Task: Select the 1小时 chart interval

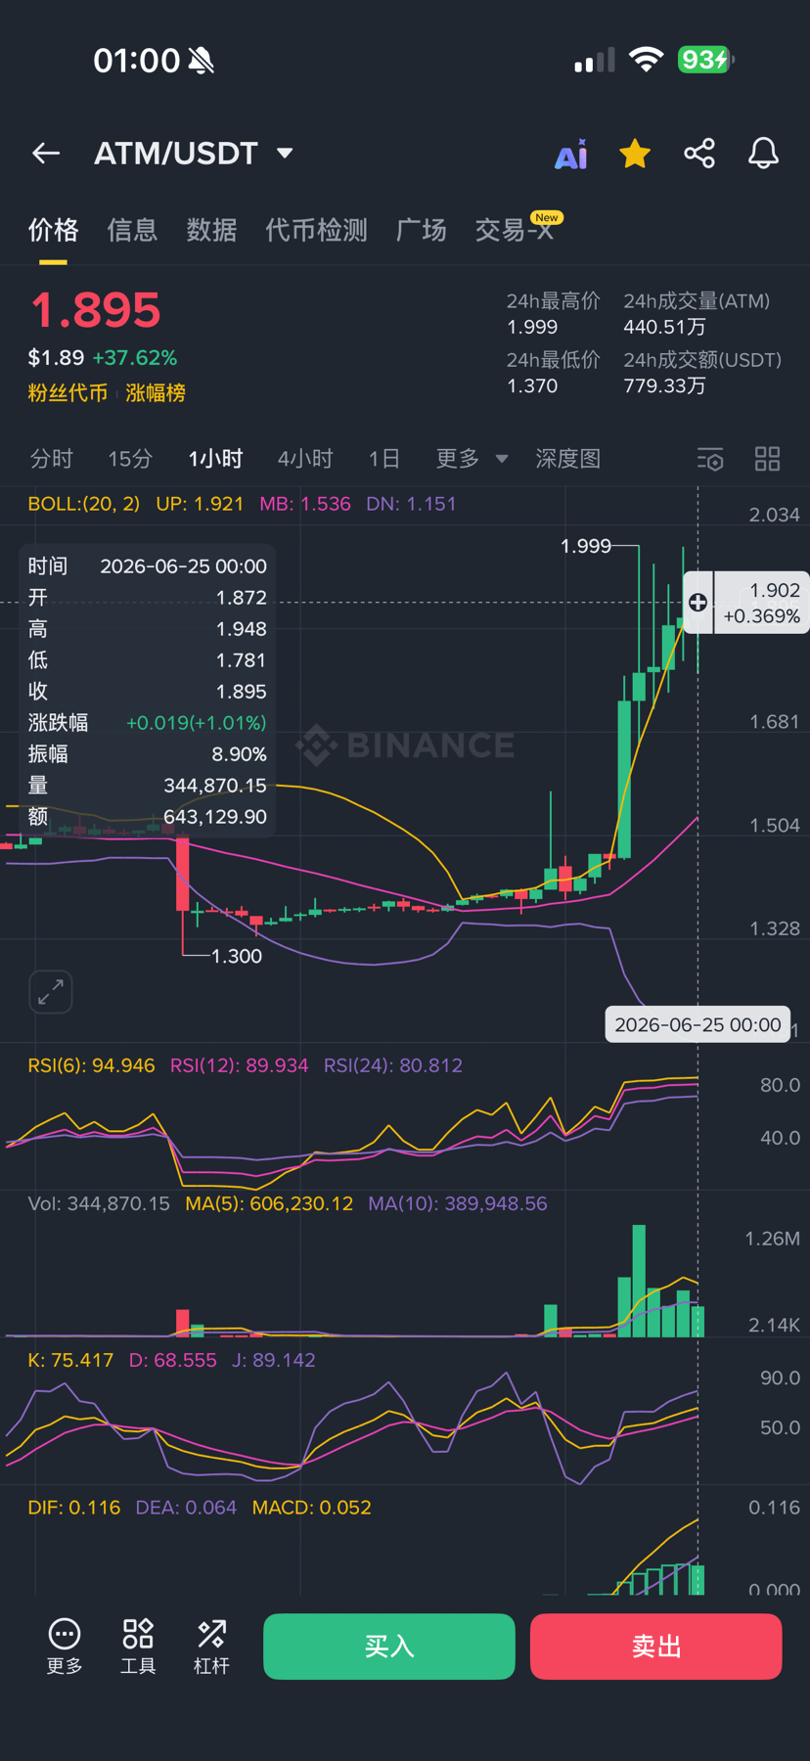Action: (215, 459)
